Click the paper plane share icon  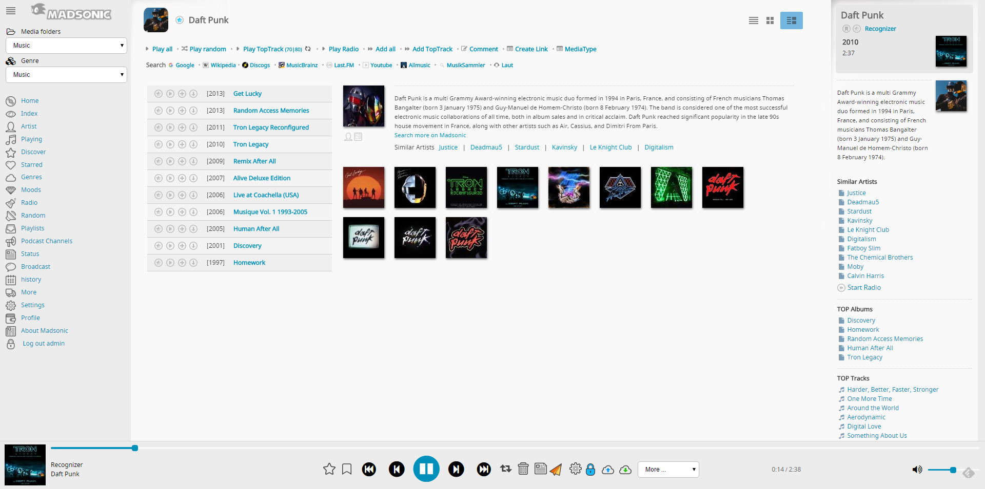(x=556, y=470)
